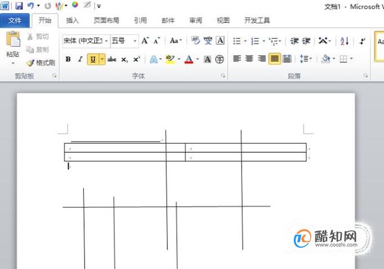Open the Borders dropdown arrow
384x269 pixels.
click(x=351, y=59)
